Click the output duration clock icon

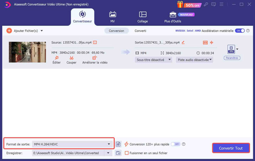(x=198, y=53)
